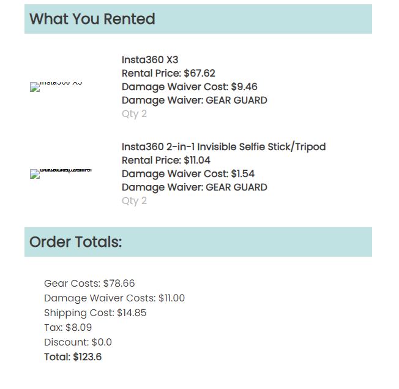Click the Gear Costs $78.66 line
The width and height of the screenshot is (399, 389).
click(89, 283)
